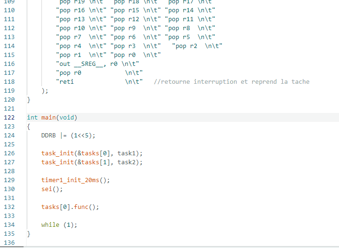Click the main function name
339x248 pixels.
pyautogui.click(x=48, y=118)
